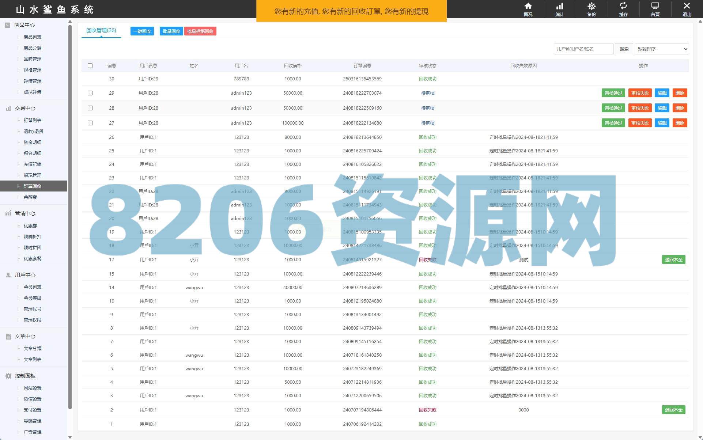Click the 控制面板 gear icon in sidebar
Viewport: 703px width, 440px height.
8,376
